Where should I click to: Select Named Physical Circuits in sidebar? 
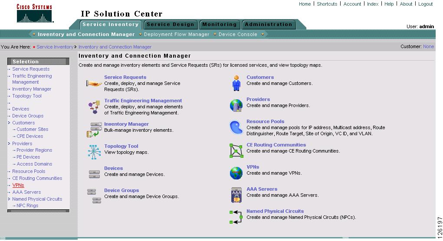37,199
